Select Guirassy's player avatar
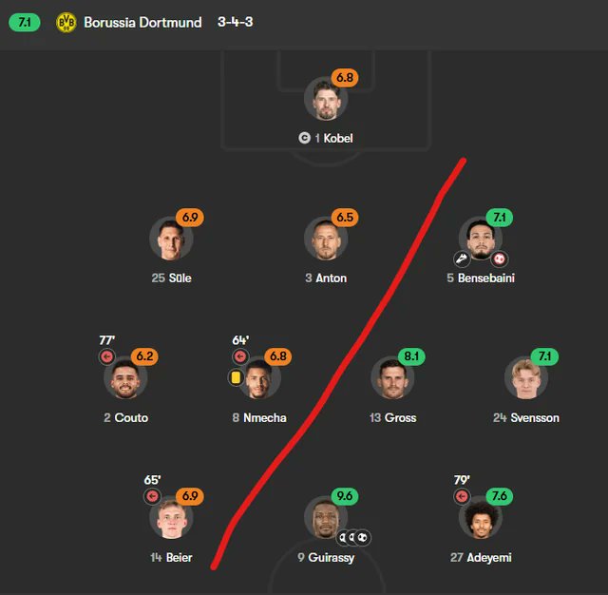Viewport: 608px width, 595px height. click(x=325, y=518)
